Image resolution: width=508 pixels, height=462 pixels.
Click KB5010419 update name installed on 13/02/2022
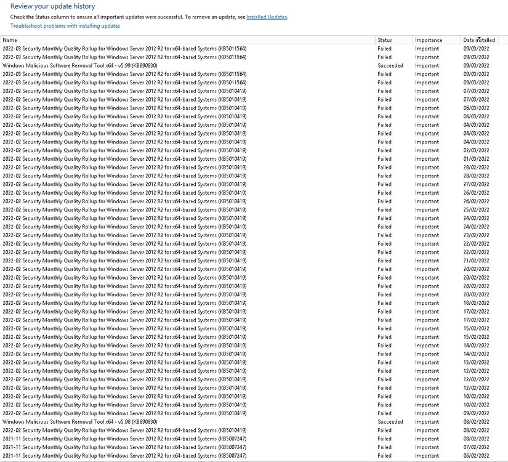point(124,362)
